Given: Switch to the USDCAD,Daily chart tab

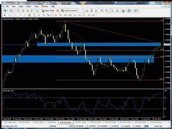Looking at the screenshot, I should pyautogui.click(x=95, y=122).
